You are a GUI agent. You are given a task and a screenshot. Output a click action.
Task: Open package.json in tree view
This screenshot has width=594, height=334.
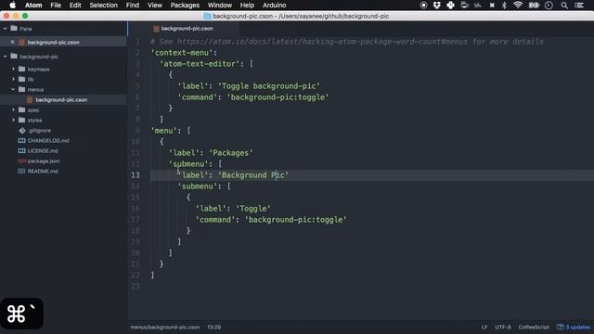(x=44, y=161)
